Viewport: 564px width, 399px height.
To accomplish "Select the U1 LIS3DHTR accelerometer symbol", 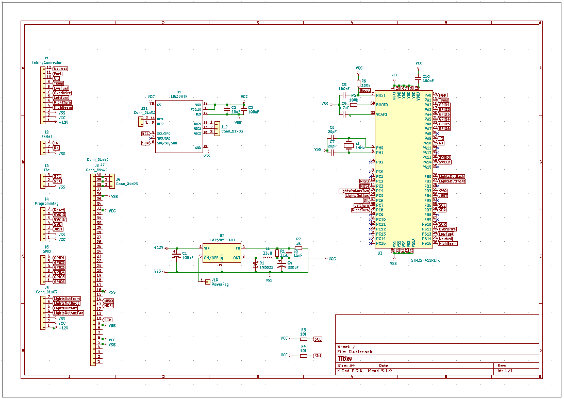I will (x=179, y=126).
